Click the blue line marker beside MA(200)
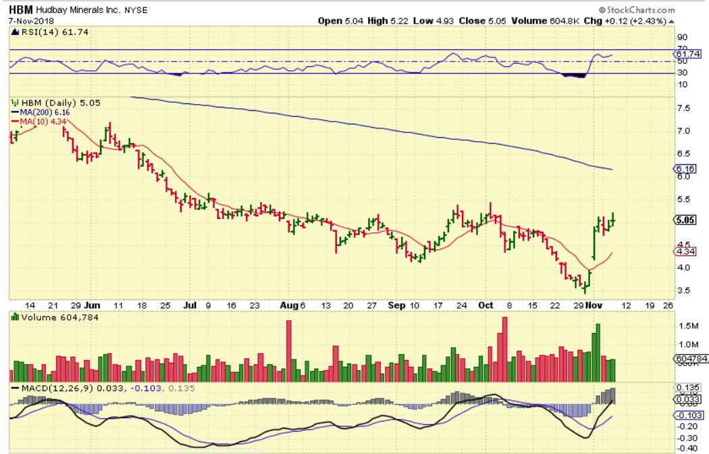Image resolution: width=709 pixels, height=454 pixels. [x=14, y=111]
